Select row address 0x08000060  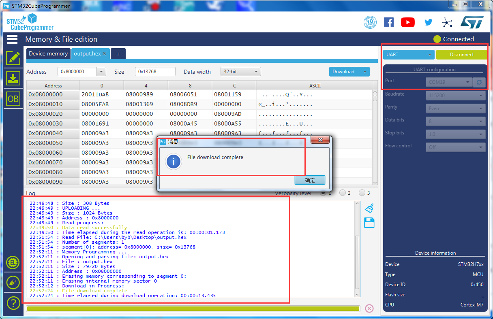[x=53, y=153]
